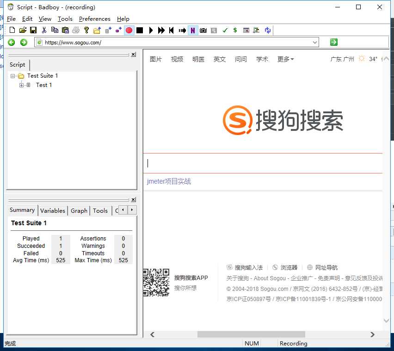
Task: Select Test Suite 1 in the tree
Action: (x=43, y=76)
